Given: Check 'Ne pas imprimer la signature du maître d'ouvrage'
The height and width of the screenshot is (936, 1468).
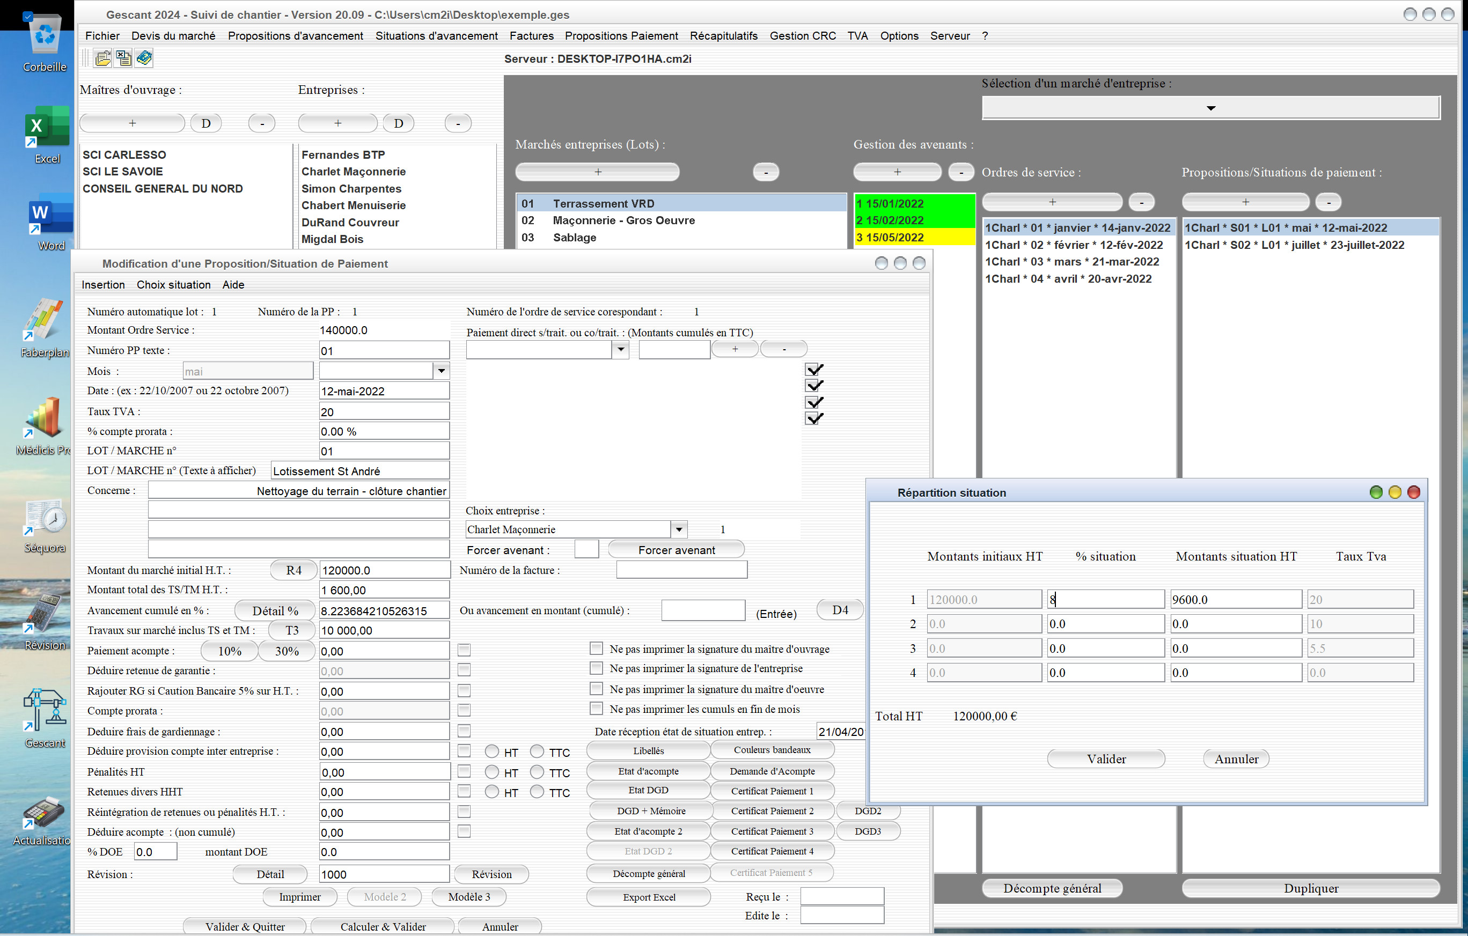Looking at the screenshot, I should pyautogui.click(x=596, y=648).
